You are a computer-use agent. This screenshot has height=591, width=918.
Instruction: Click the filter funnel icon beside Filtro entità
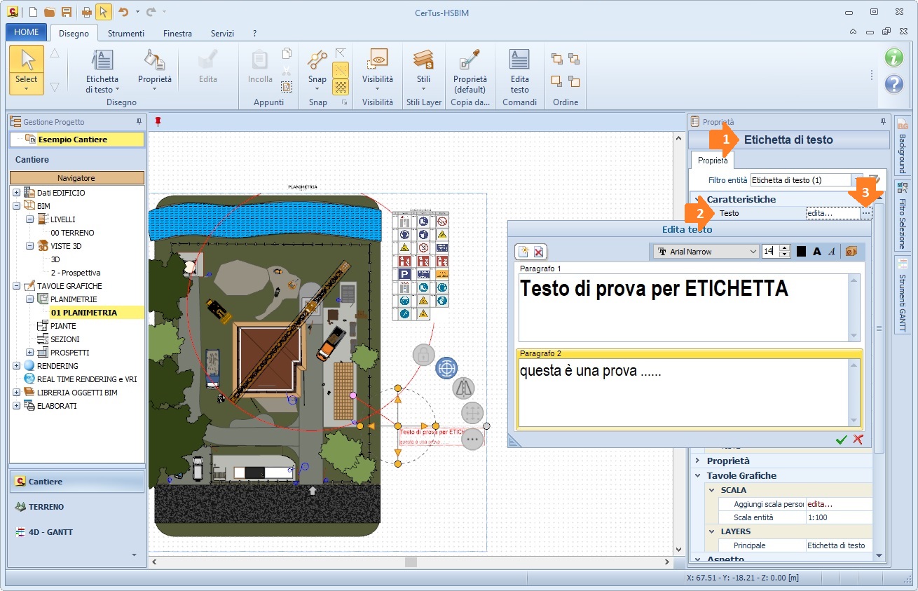(x=874, y=180)
